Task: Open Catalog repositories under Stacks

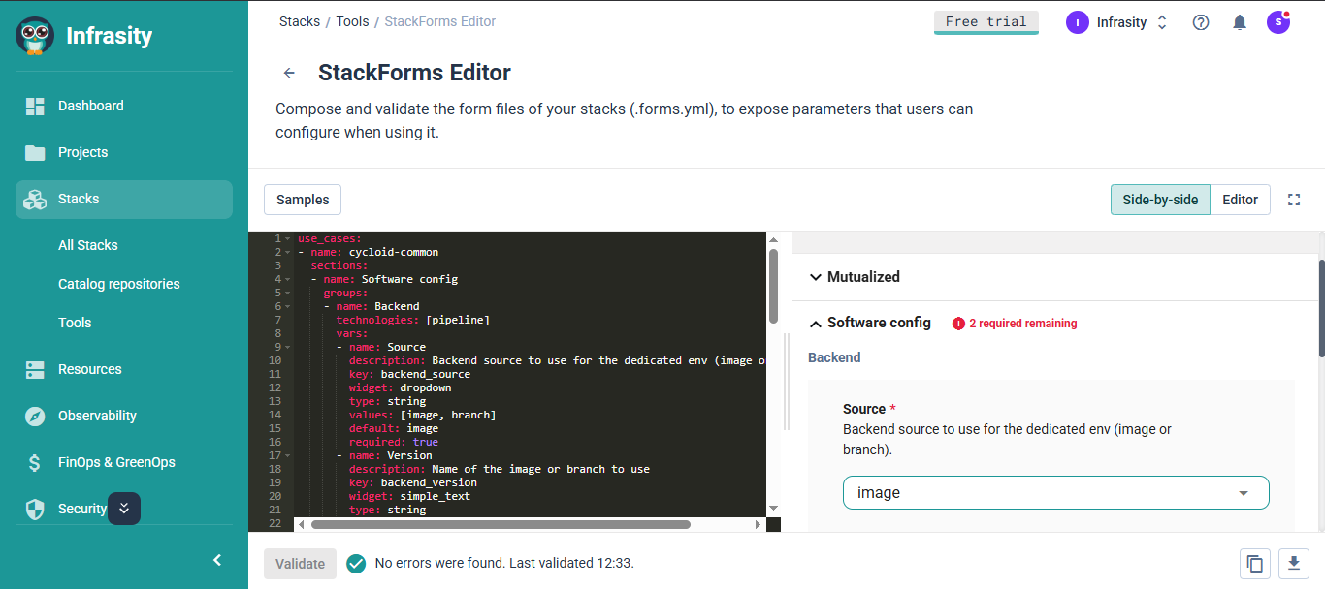Action: 119,284
